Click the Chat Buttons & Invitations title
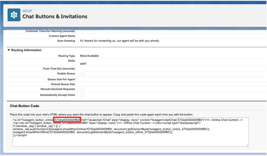 click(55, 16)
